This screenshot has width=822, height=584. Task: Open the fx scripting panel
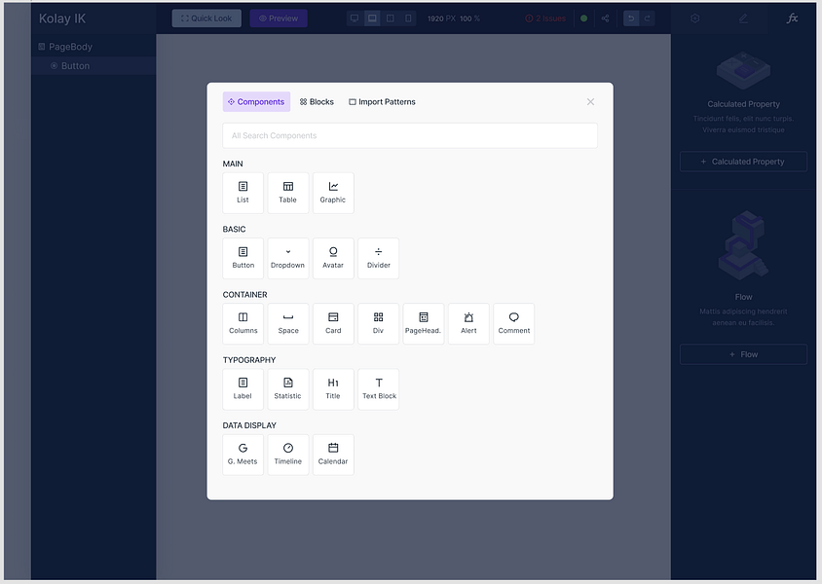coord(792,18)
